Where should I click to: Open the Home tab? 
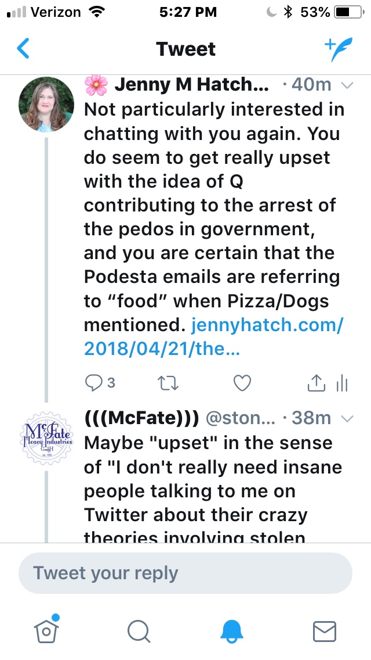(45, 629)
